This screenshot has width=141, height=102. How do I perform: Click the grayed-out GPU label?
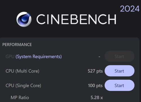(10, 57)
